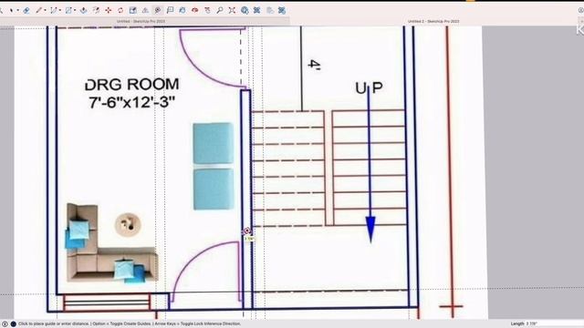Select the Arc tool
The height and width of the screenshot is (328, 584).
pos(54,10)
